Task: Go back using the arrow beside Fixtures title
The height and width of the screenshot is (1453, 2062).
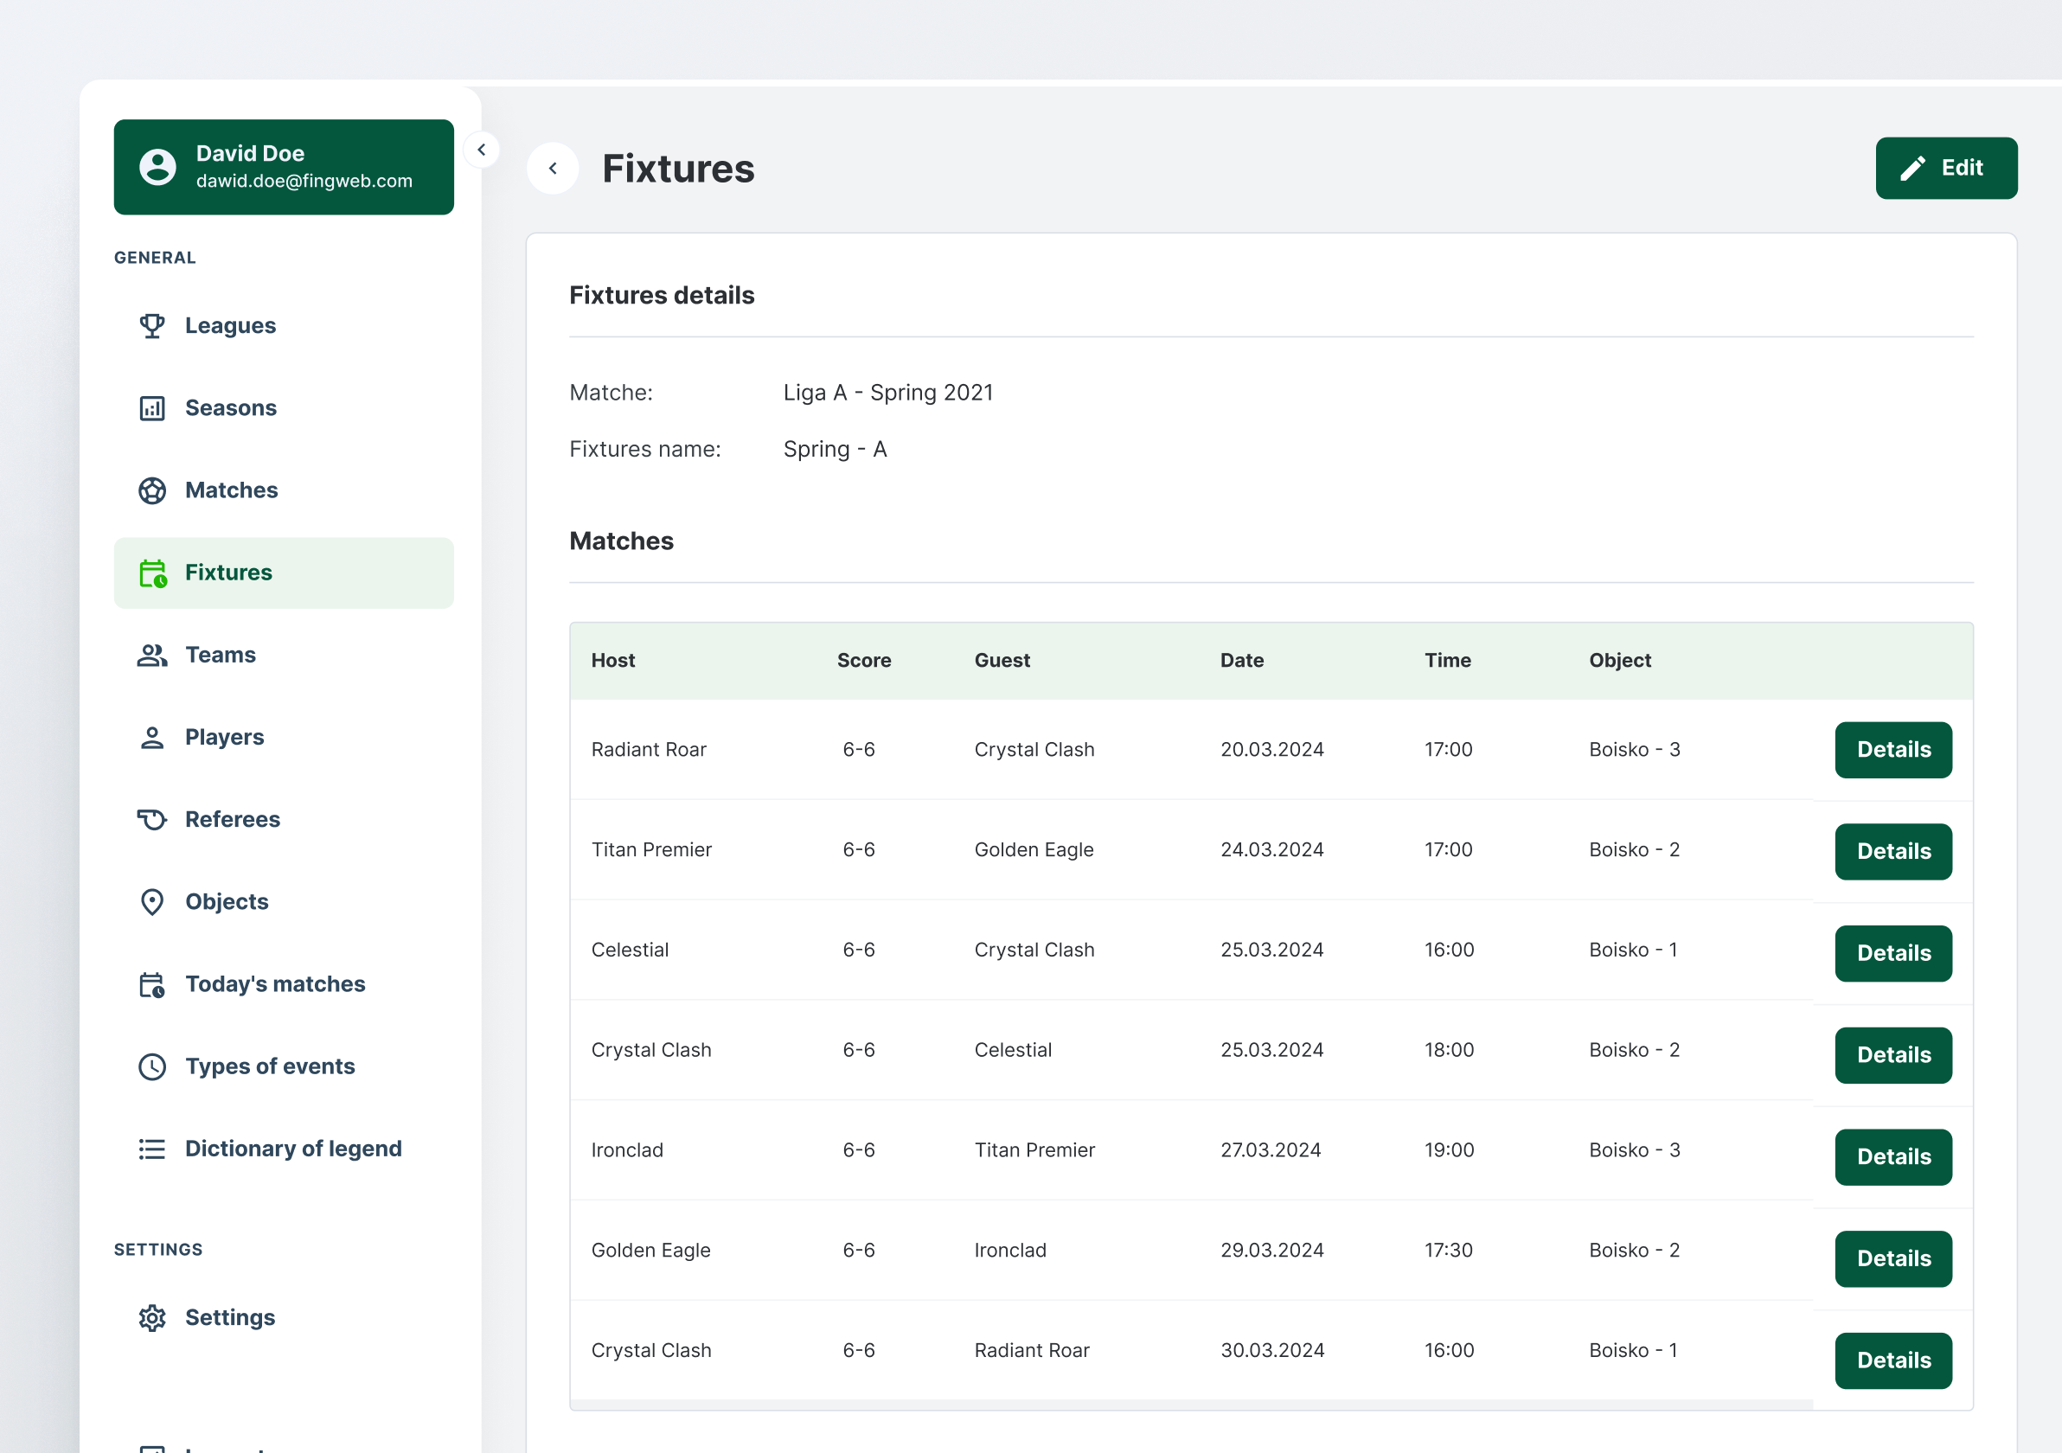Action: (553, 169)
